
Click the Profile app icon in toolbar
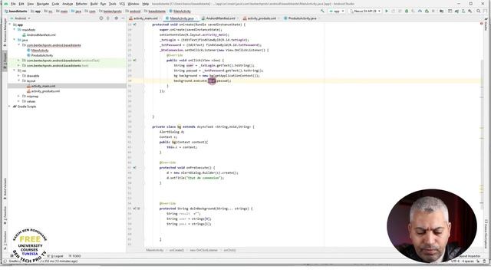tap(420, 11)
